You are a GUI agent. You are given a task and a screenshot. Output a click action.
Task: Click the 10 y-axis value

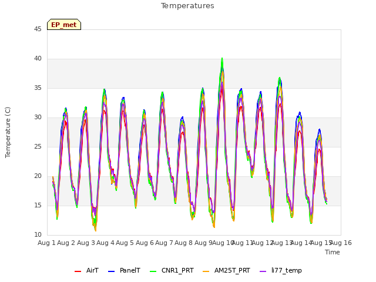point(38,235)
